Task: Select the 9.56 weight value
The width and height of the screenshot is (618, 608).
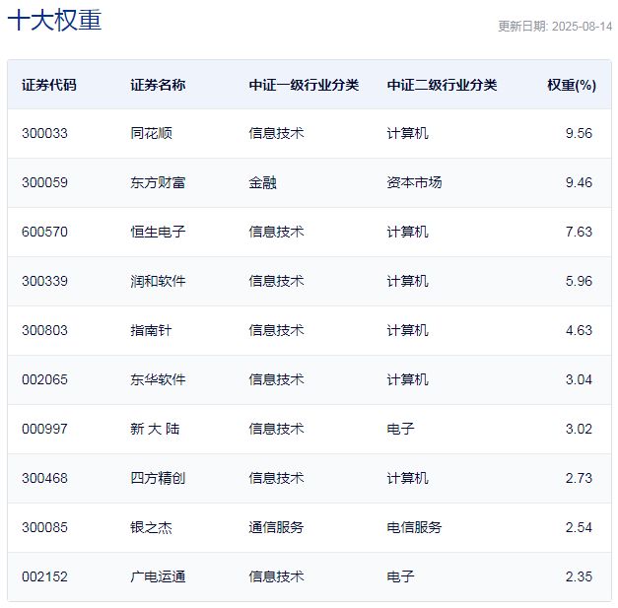Action: point(579,133)
